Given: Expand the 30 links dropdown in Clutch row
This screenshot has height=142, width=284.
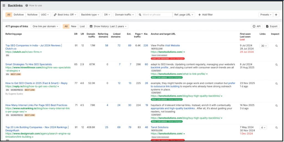Looking at the screenshot, I should pyautogui.click(x=264, y=46).
